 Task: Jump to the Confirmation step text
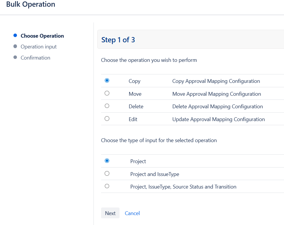(35, 58)
